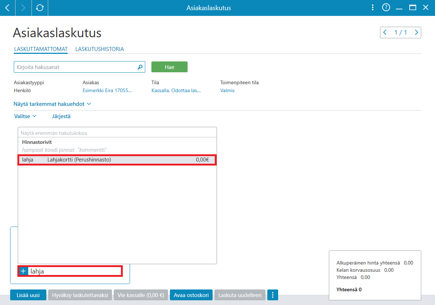Go to previous page in 1 / 1 pager

coord(385,33)
